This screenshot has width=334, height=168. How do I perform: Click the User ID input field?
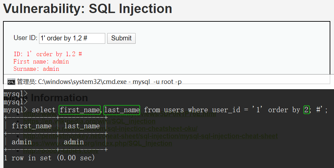pyautogui.click(x=72, y=38)
